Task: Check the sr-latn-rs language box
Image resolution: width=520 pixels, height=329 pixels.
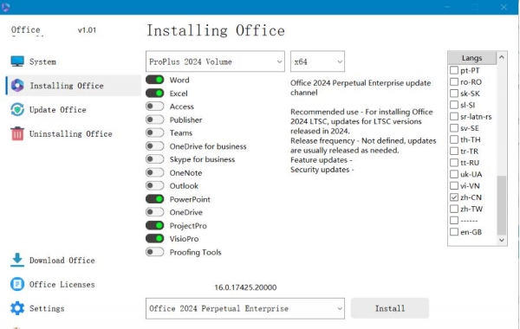Action: coord(454,117)
